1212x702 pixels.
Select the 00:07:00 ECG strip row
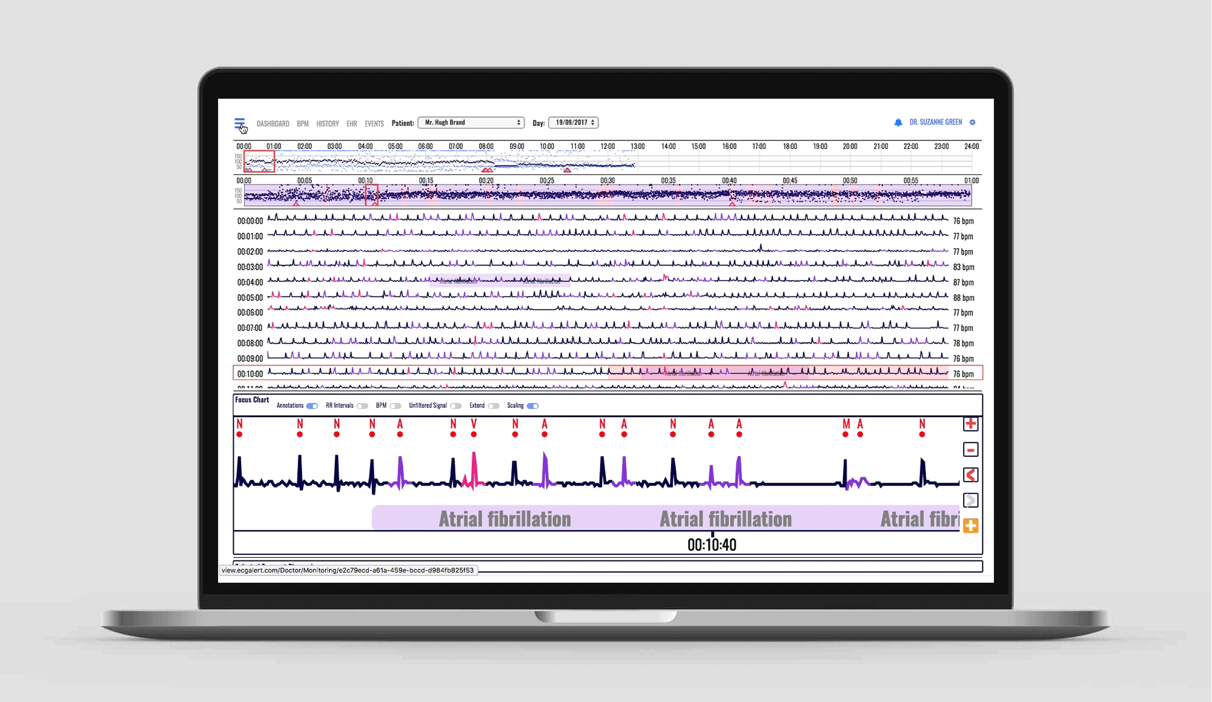tap(608, 328)
